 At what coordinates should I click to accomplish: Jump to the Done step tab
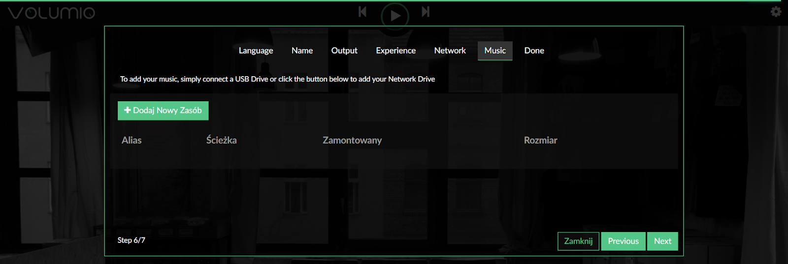coord(534,51)
